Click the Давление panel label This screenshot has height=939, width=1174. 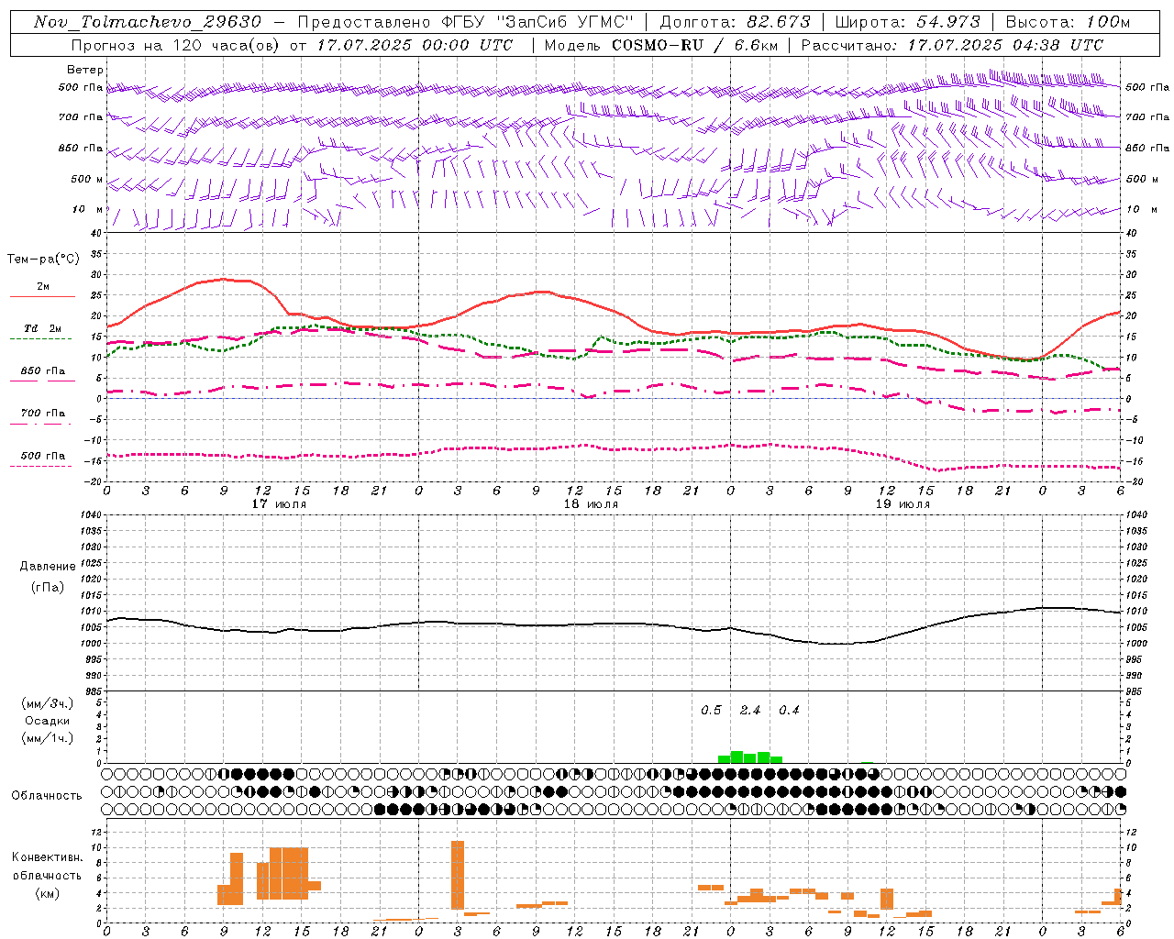[48, 567]
